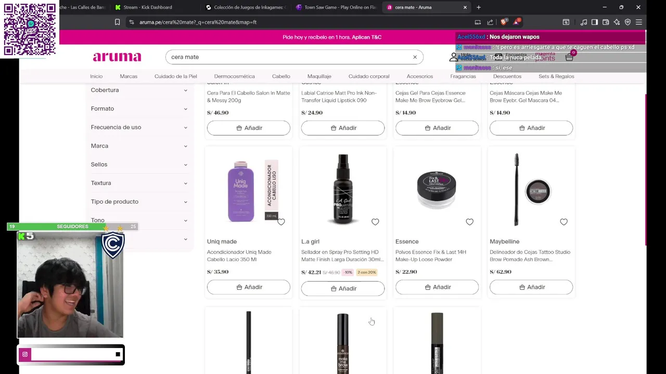This screenshot has width=666, height=374.
Task: Open the Maquillaje menu item
Action: point(319,76)
